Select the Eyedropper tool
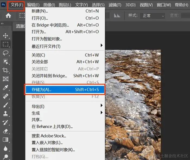Viewport: 190px width, 160px height. click(x=5, y=88)
